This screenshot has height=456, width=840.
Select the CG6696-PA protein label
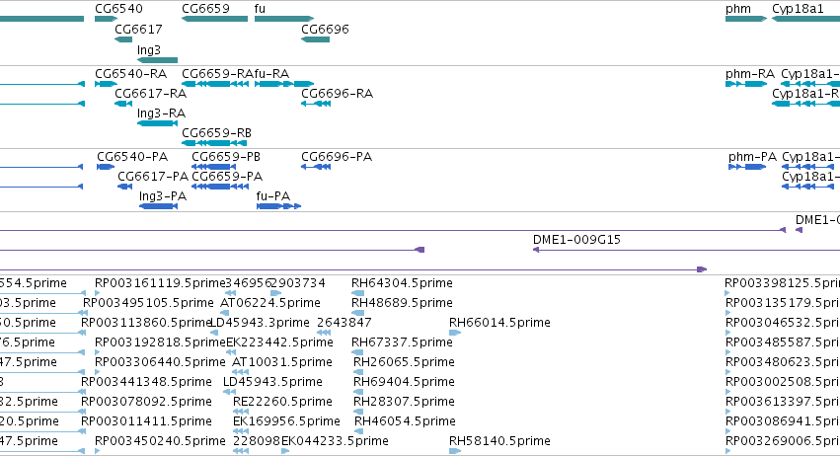tap(337, 157)
